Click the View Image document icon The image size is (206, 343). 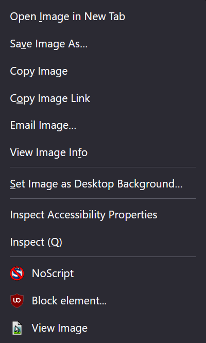17,328
